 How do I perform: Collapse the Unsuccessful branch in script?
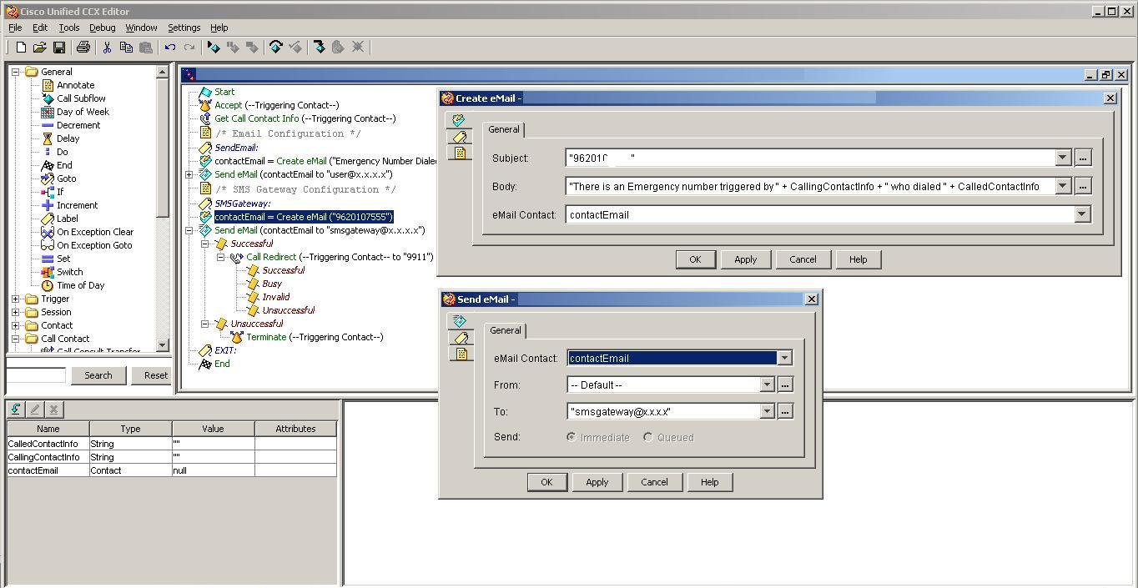tap(205, 324)
